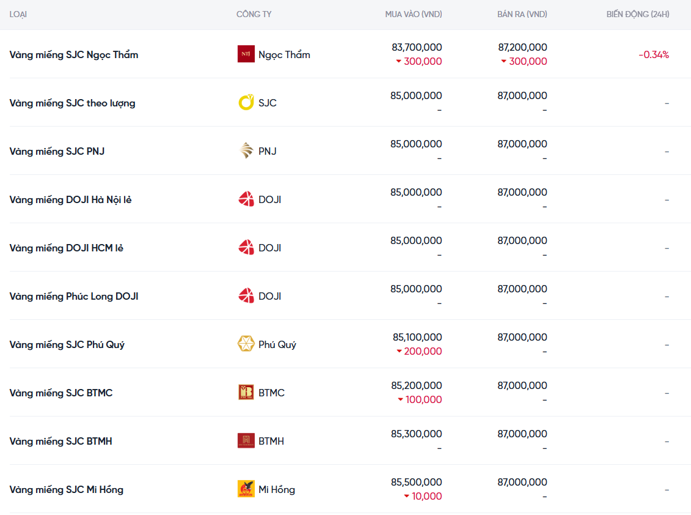Click the BTMC company name
The width and height of the screenshot is (691, 515).
pyautogui.click(x=271, y=393)
